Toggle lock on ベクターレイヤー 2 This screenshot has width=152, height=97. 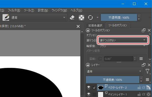139,88
